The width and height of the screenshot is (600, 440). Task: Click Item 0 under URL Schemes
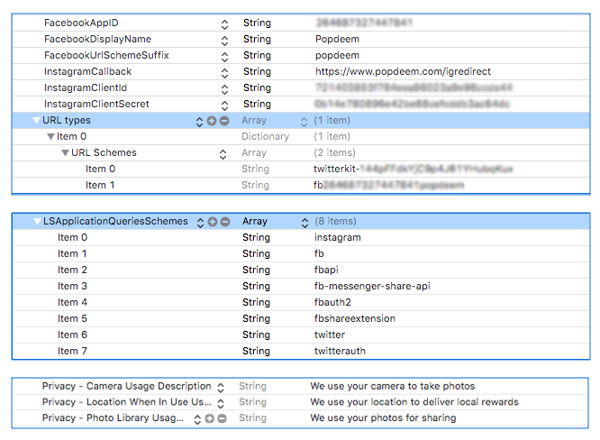coord(100,169)
